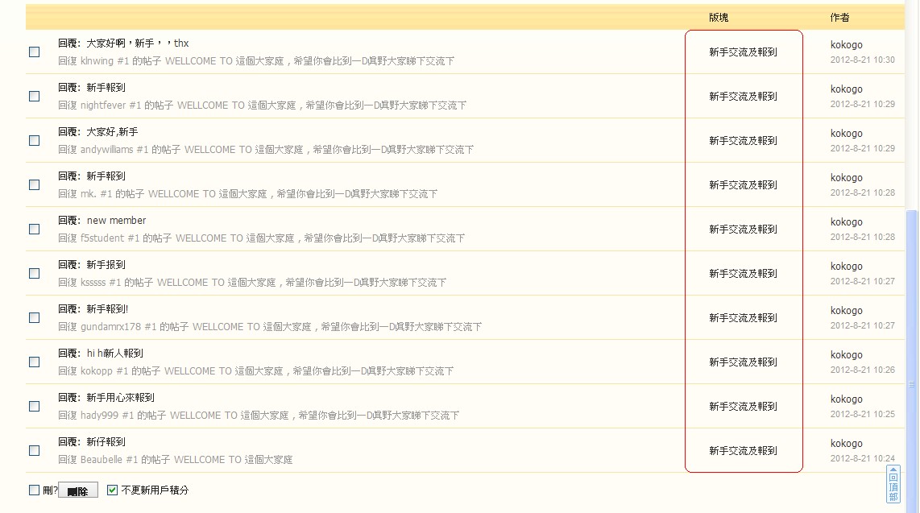Tick checkbox for post '大家好啊，新手，，thx'
This screenshot has width=920, height=513.
pos(35,52)
